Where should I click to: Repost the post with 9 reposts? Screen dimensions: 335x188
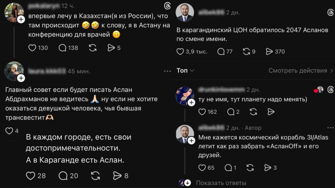tap(246, 51)
